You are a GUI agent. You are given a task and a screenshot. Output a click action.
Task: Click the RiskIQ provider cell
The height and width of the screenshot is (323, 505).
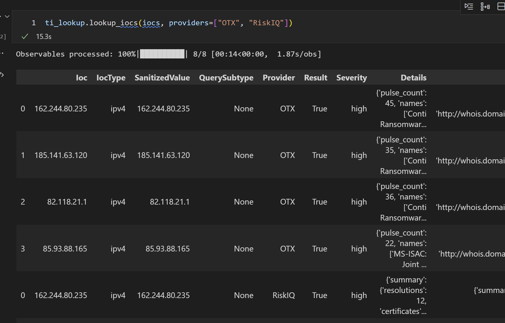[x=283, y=295]
